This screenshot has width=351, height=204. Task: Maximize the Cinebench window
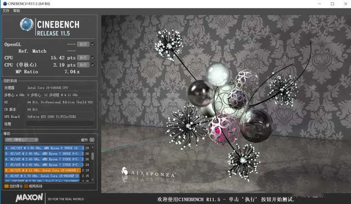point(332,4)
